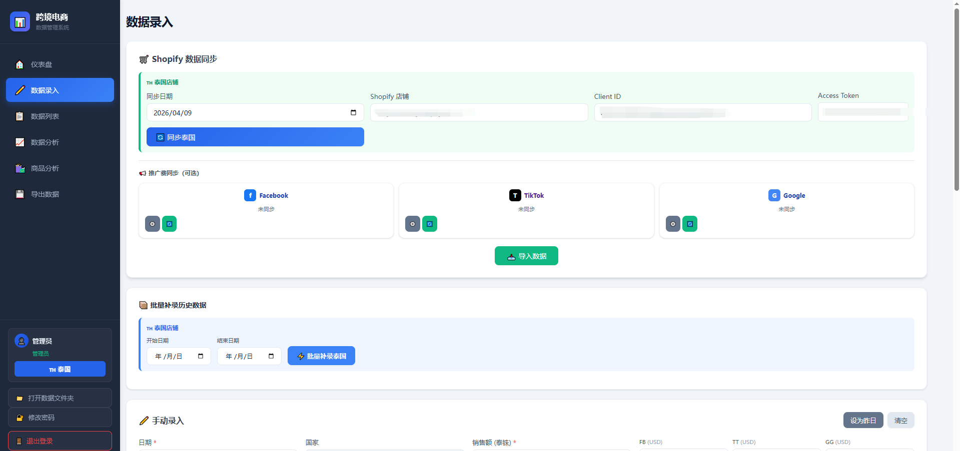
Task: Click the 开始日期 date field
Action: pyautogui.click(x=179, y=356)
